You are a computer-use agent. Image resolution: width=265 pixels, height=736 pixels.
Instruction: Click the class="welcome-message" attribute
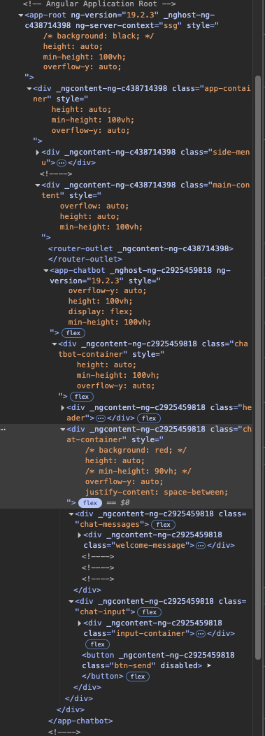coord(138,546)
